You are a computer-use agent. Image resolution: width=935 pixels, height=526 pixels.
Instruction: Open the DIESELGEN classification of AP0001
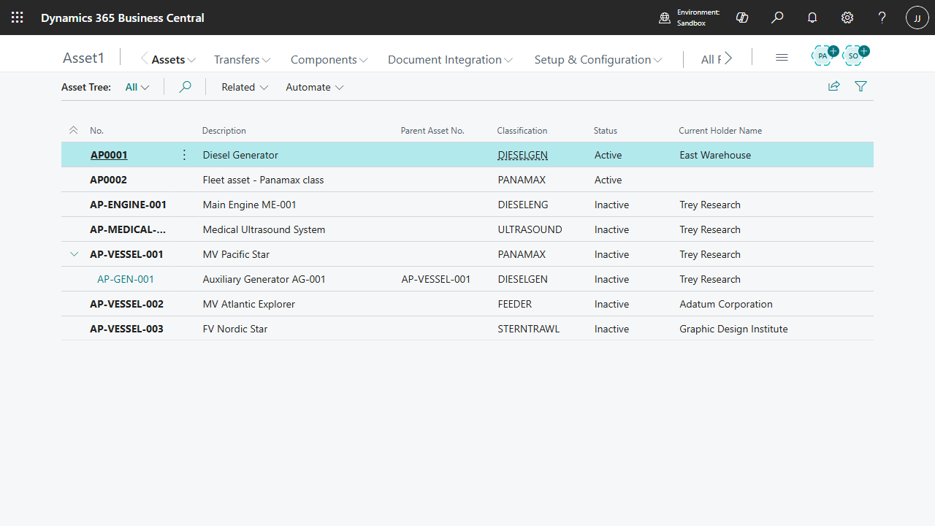523,155
